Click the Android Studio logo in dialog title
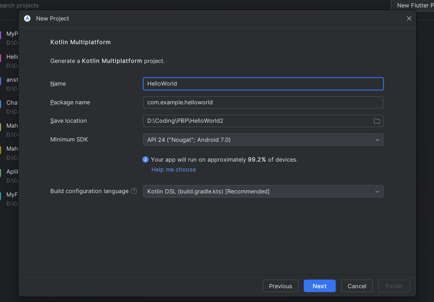This screenshot has width=434, height=302. (27, 18)
